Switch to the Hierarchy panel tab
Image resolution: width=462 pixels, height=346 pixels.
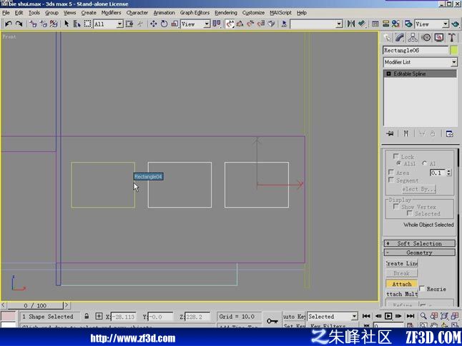click(413, 37)
